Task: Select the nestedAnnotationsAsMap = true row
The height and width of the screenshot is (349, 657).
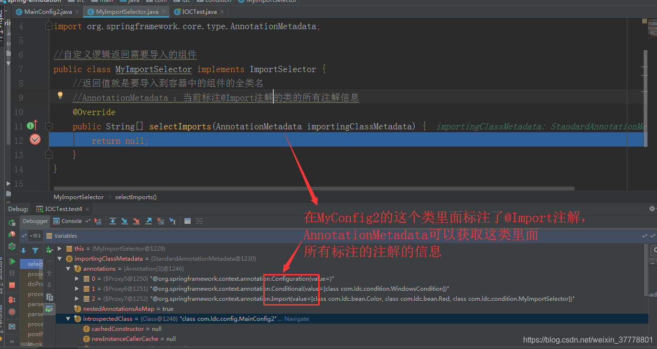Action: 352,308
